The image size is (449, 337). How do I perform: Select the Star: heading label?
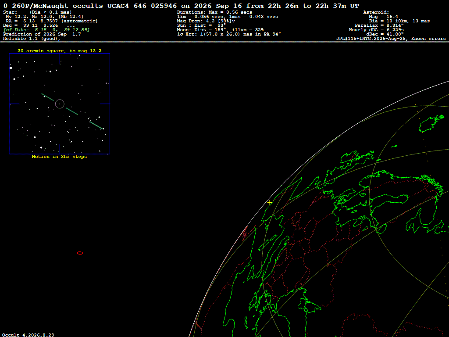coord(10,12)
